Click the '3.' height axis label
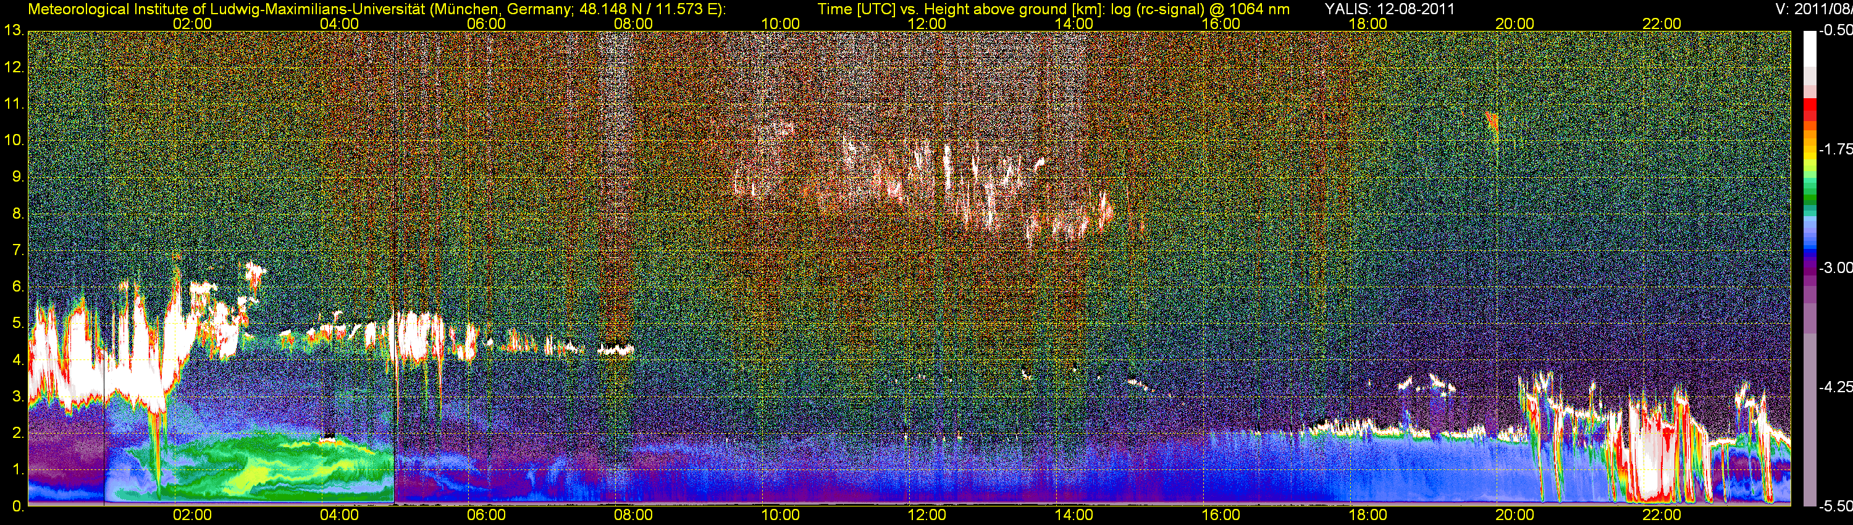 [x=18, y=397]
